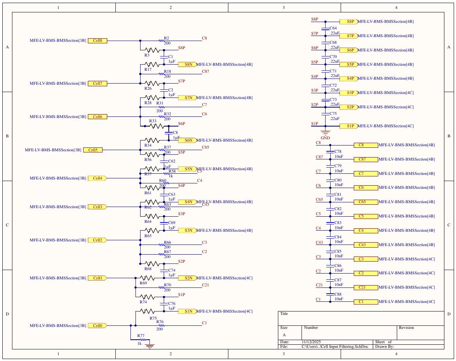The height and width of the screenshot is (361, 456).
Task: Click the yellow S8N output port
Action: tap(188, 65)
